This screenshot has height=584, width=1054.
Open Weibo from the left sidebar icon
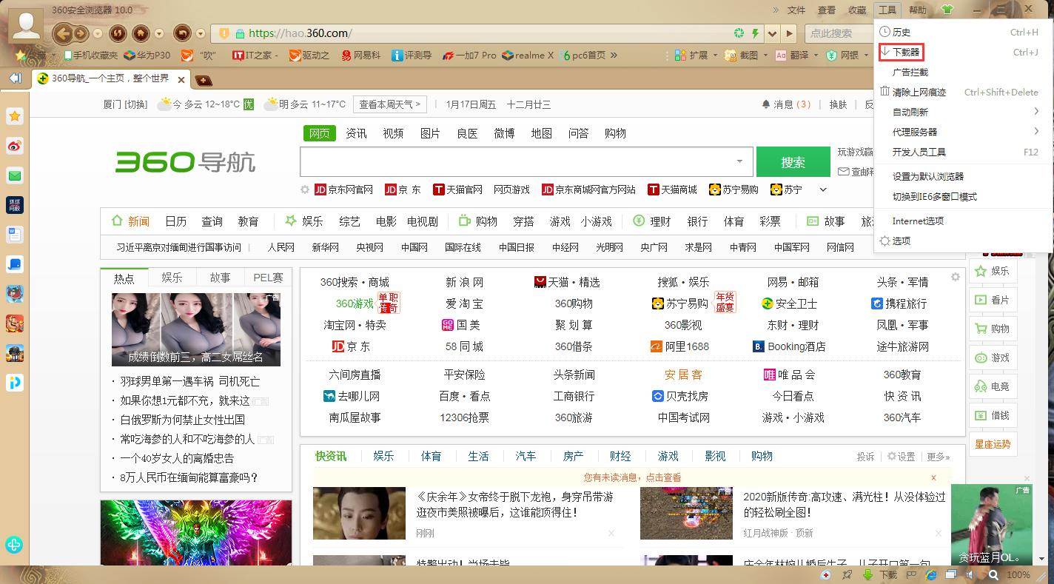point(15,146)
